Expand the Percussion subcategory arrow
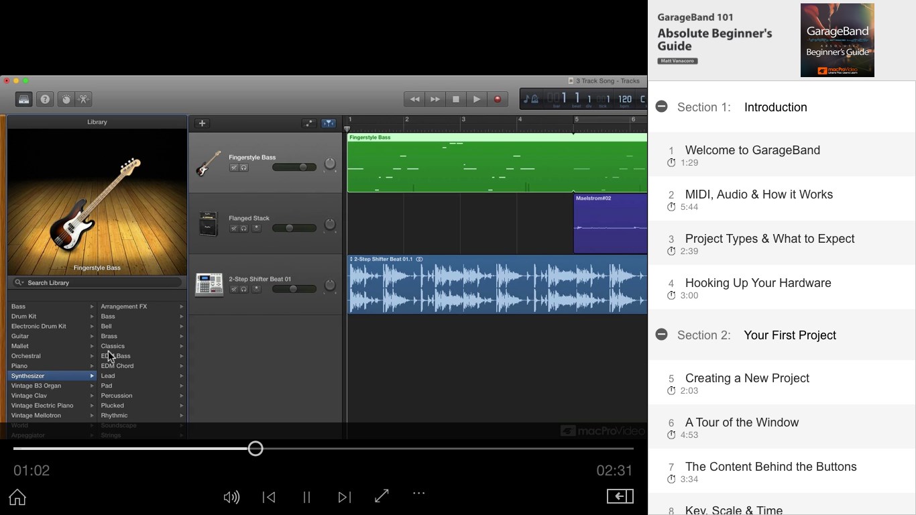916x515 pixels. 182,396
